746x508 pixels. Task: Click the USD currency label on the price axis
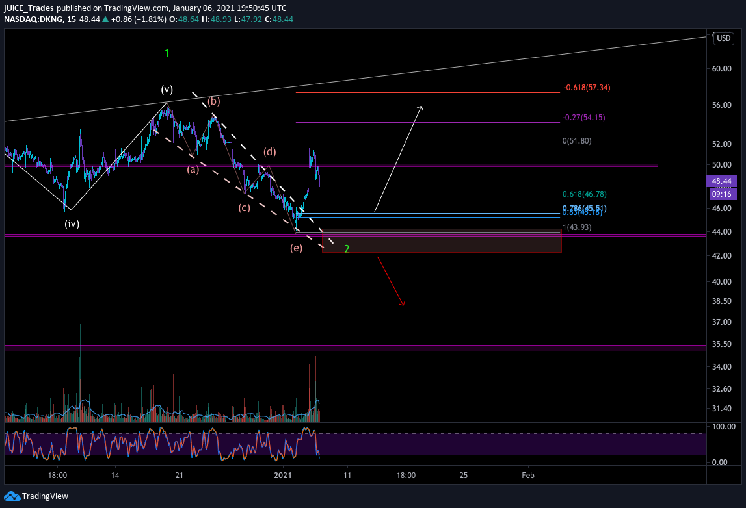[x=724, y=38]
